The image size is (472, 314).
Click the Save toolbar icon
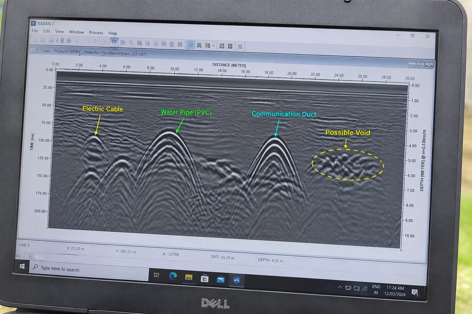pyautogui.click(x=51, y=40)
